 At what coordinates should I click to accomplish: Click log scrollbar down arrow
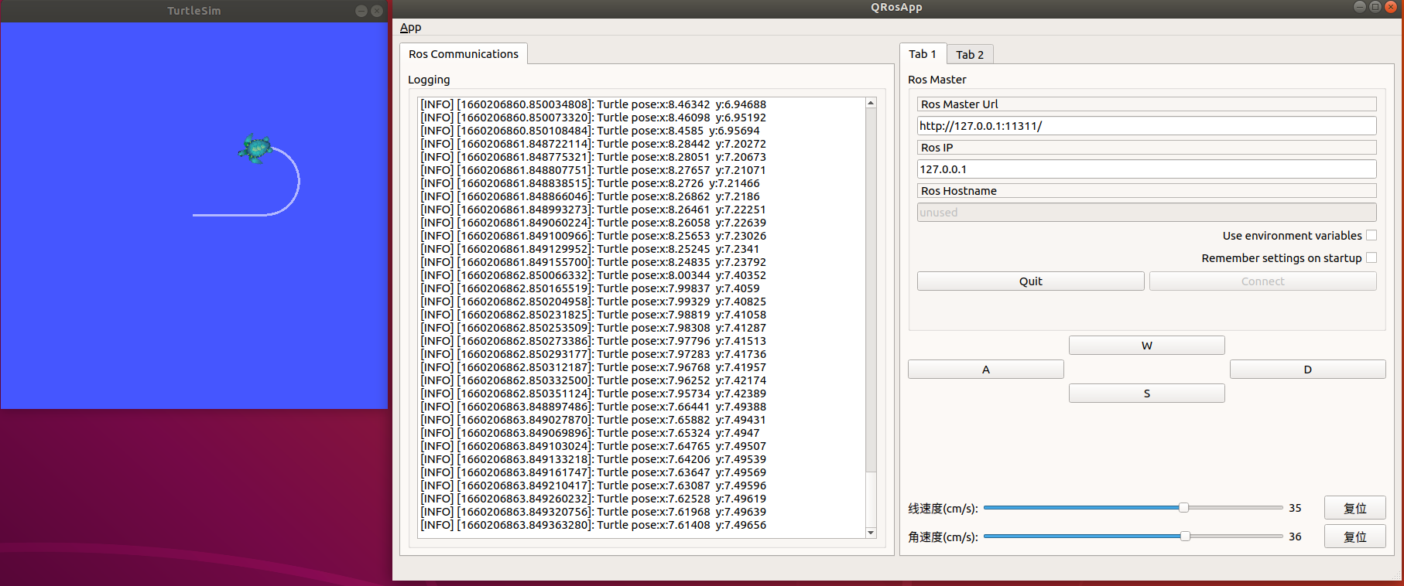coord(871,533)
